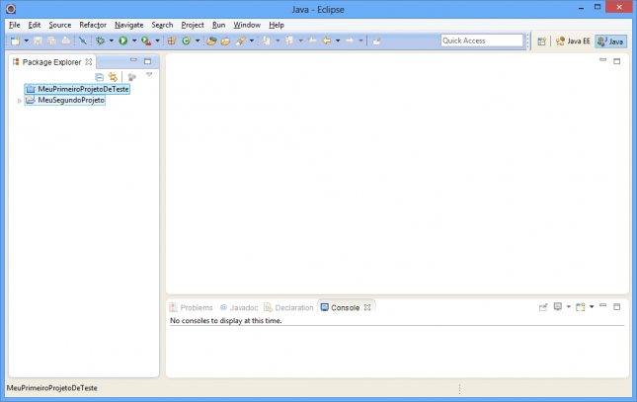The image size is (637, 402).
Task: Switch to the Declaration tab
Action: (x=288, y=308)
